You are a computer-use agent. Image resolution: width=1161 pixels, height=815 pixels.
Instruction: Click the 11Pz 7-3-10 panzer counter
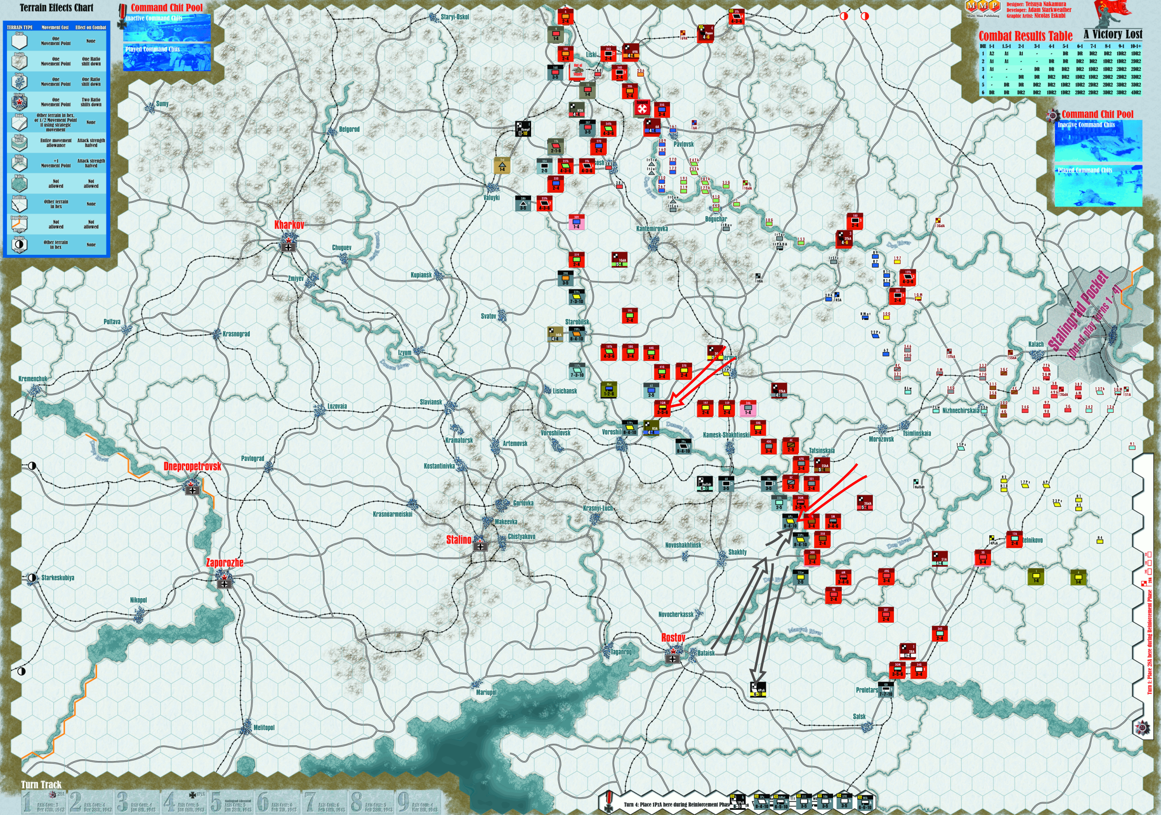[x=576, y=371]
